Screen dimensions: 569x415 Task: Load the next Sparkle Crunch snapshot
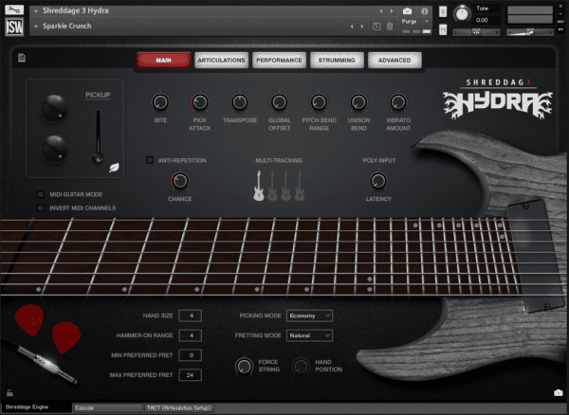[362, 27]
